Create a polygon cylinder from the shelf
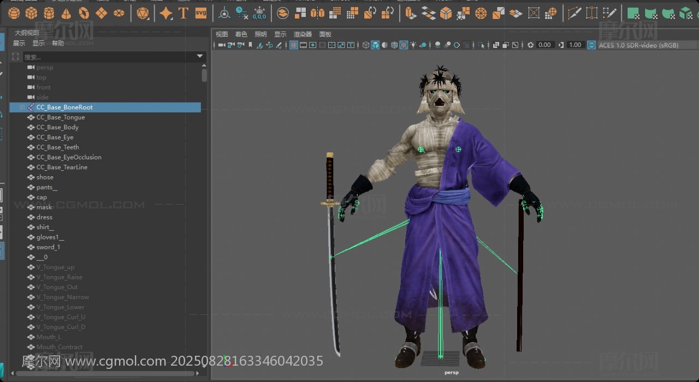 coord(49,13)
